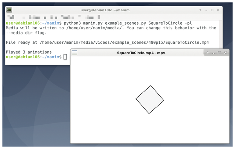Click the terminal title 'user@debian106: ~/manim'

pos(105,10)
